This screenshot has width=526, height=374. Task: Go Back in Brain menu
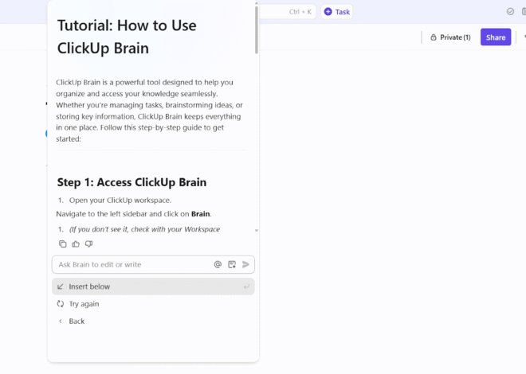pos(153,321)
